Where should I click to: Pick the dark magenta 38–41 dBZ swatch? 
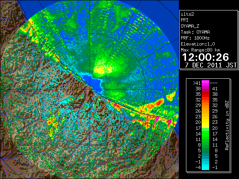(x=205, y=89)
